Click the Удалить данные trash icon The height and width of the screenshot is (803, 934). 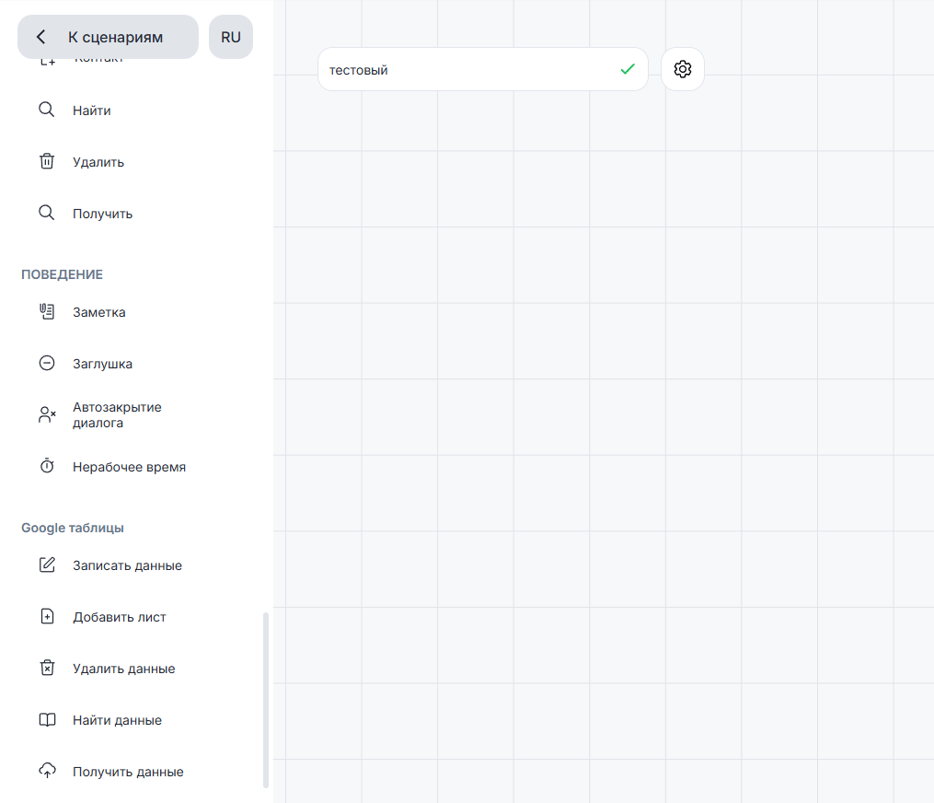coord(47,669)
